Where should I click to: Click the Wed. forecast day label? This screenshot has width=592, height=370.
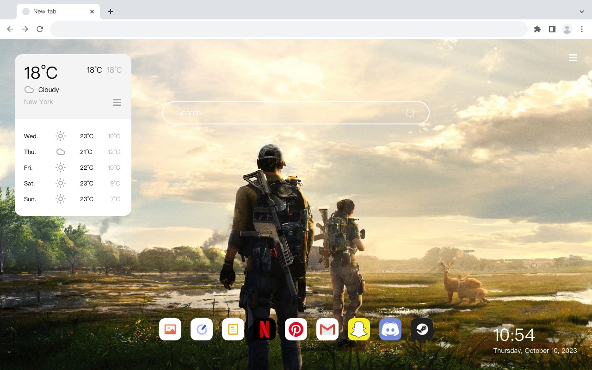point(31,136)
